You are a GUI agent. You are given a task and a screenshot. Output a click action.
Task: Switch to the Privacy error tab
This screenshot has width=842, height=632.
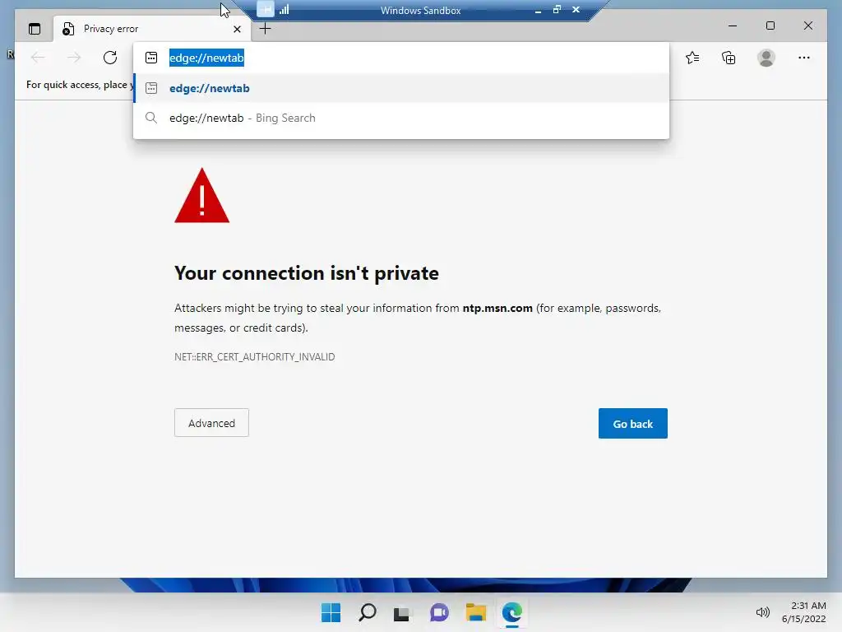pyautogui.click(x=152, y=29)
